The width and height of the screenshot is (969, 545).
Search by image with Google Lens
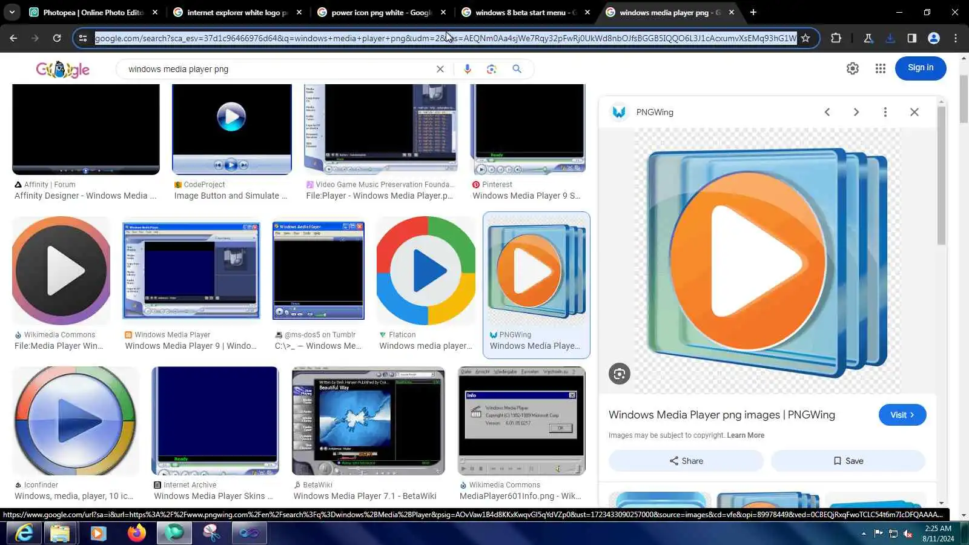[x=492, y=69]
